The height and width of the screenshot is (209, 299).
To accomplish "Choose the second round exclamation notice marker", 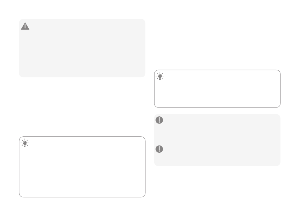I will (x=159, y=149).
